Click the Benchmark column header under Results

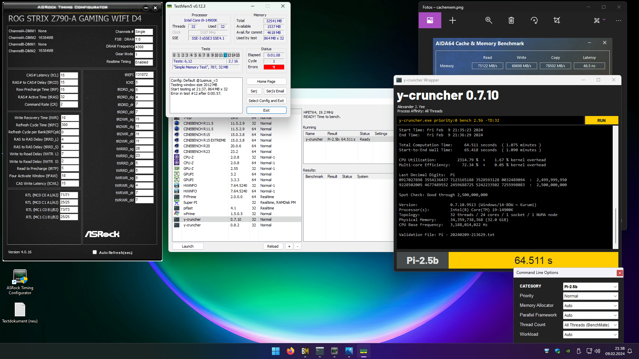(x=314, y=177)
